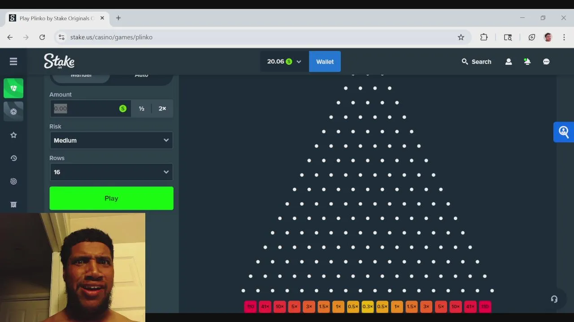The width and height of the screenshot is (574, 322).
Task: Open Favourites star in sidebar
Action: click(13, 135)
